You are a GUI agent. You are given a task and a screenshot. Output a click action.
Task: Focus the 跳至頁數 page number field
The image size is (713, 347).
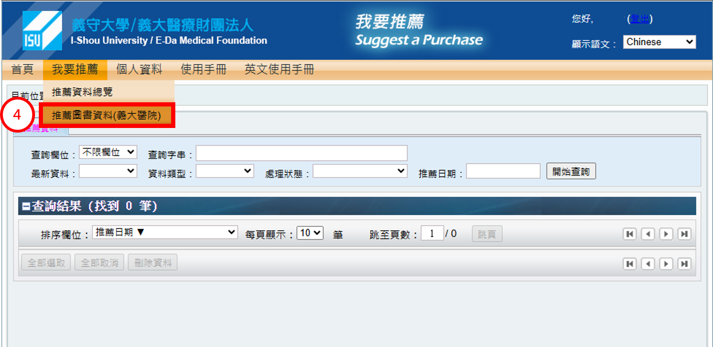click(432, 234)
